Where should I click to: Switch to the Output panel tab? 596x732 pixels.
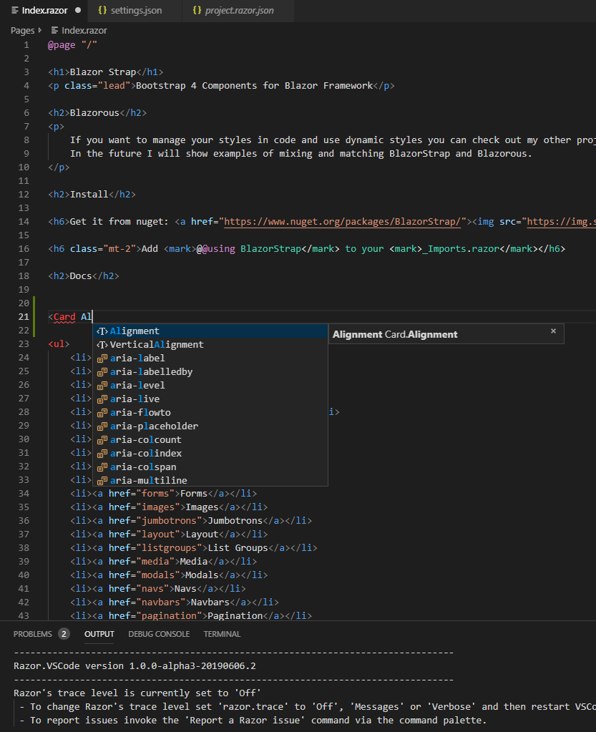pos(99,634)
